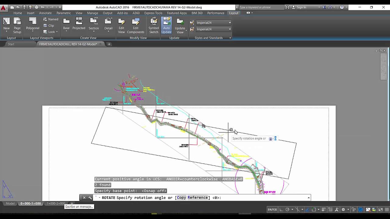Open the AutoCAD application menu button
Viewport: 390px width, 219px height.
coord(3,8)
